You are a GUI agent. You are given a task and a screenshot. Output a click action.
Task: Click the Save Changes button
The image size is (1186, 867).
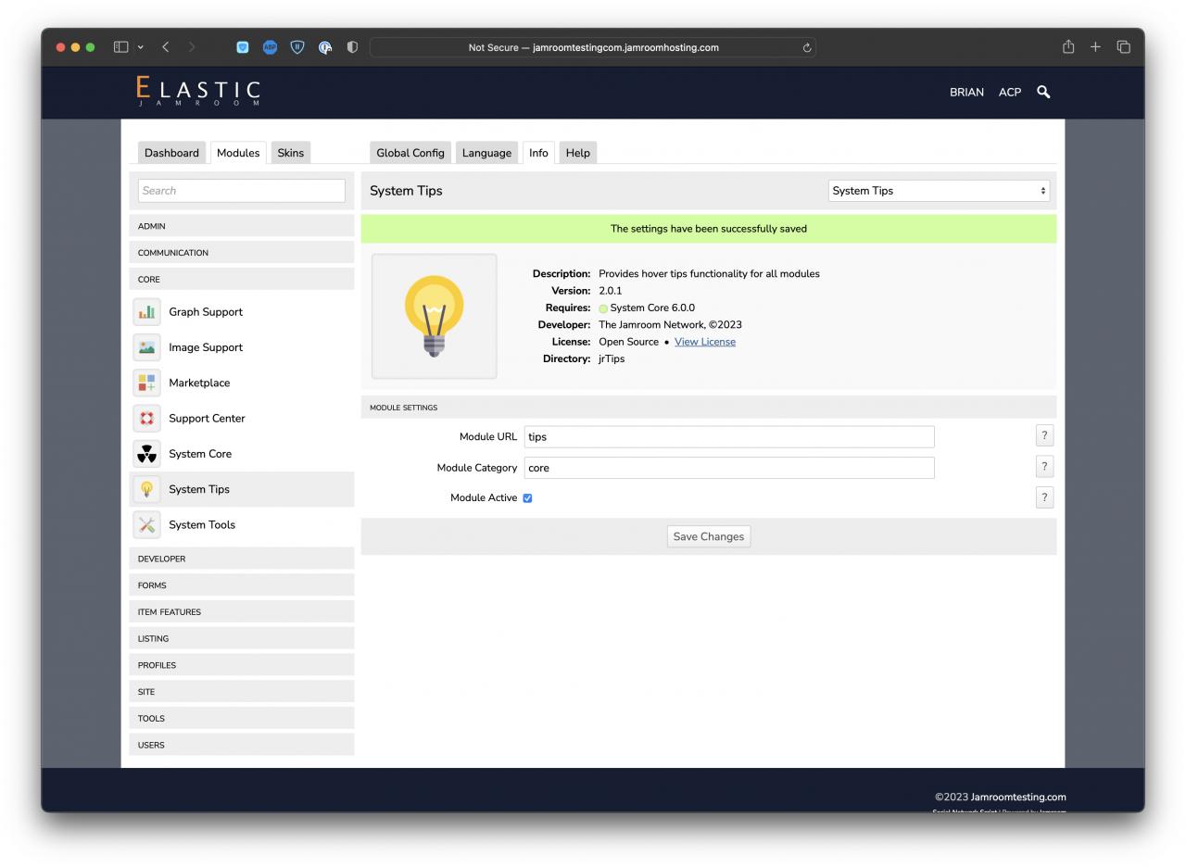pyautogui.click(x=708, y=536)
